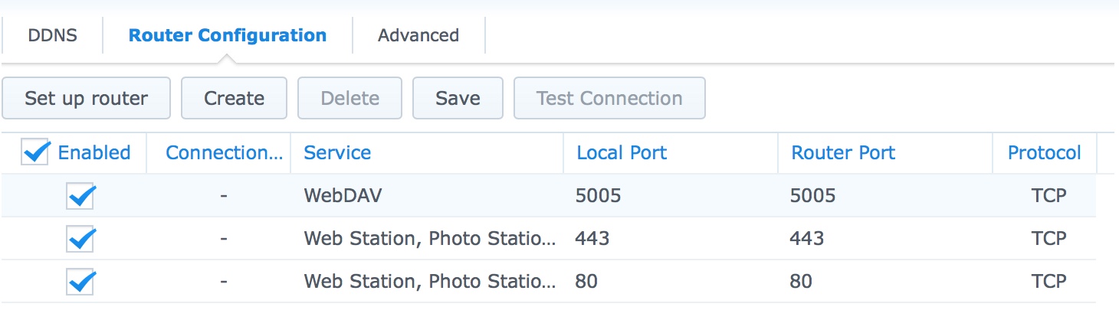Disable the port 80 rule checkbox
The height and width of the screenshot is (320, 1119).
(81, 282)
